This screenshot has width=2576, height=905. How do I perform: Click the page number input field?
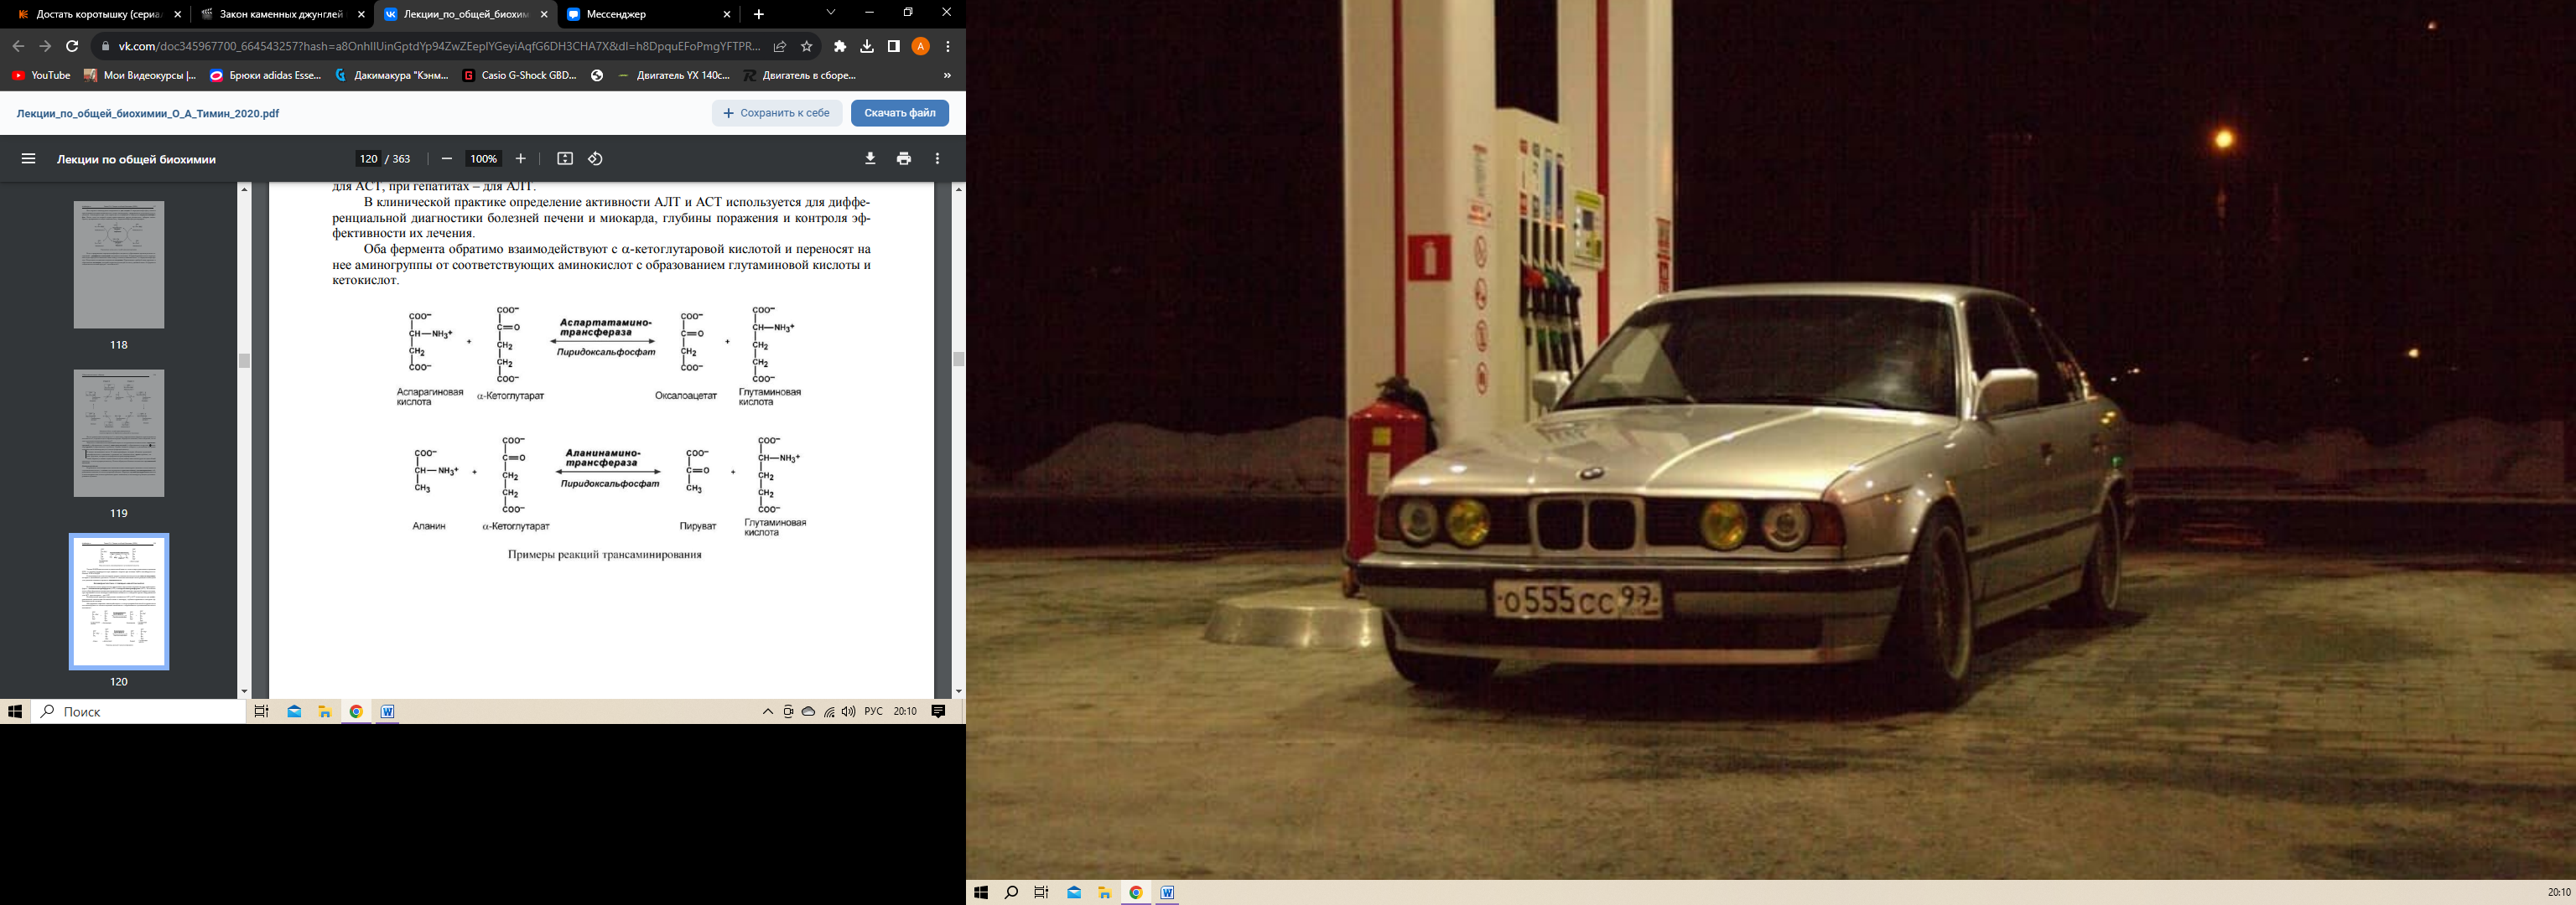coord(368,159)
